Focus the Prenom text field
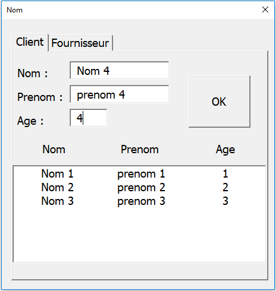This screenshot has width=276, height=291. pos(120,94)
